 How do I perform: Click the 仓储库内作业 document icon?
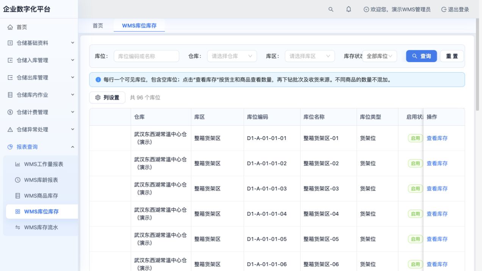click(x=10, y=95)
